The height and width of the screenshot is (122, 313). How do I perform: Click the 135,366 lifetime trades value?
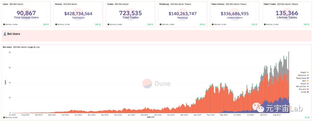point(287,13)
